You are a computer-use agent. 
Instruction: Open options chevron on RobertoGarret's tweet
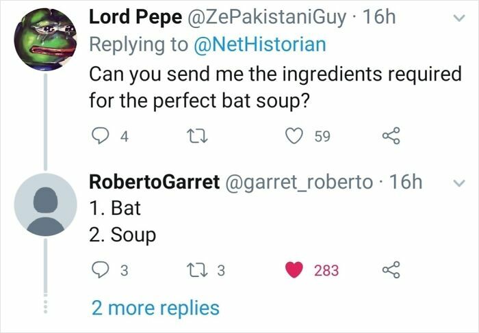(458, 183)
